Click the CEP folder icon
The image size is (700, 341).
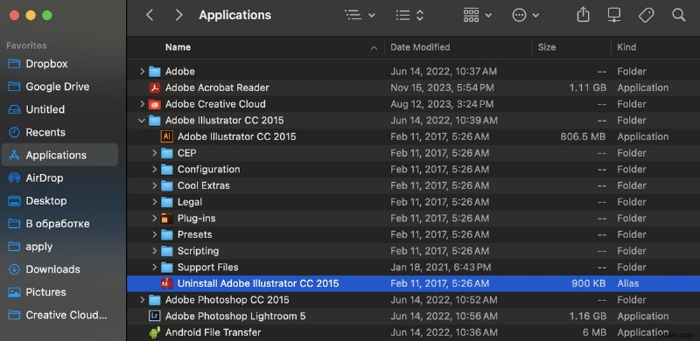[x=166, y=153]
